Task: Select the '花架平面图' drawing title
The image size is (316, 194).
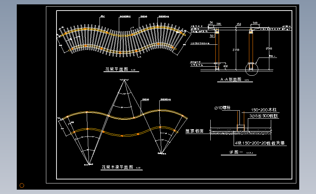Action: click(117, 69)
